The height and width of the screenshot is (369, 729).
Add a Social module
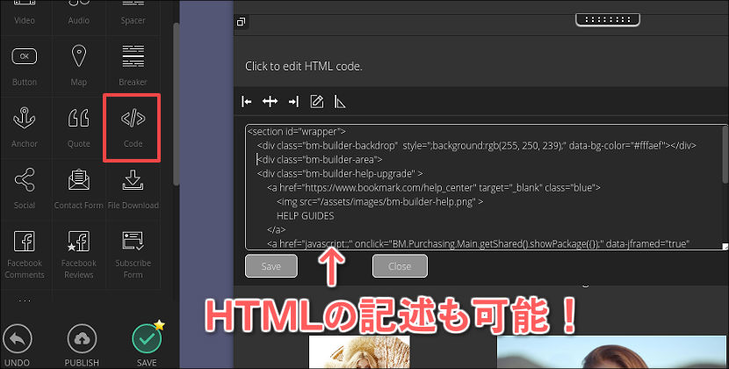click(25, 190)
